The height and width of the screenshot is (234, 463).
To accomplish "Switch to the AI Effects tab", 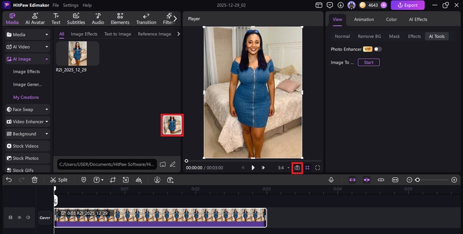I will [x=418, y=20].
